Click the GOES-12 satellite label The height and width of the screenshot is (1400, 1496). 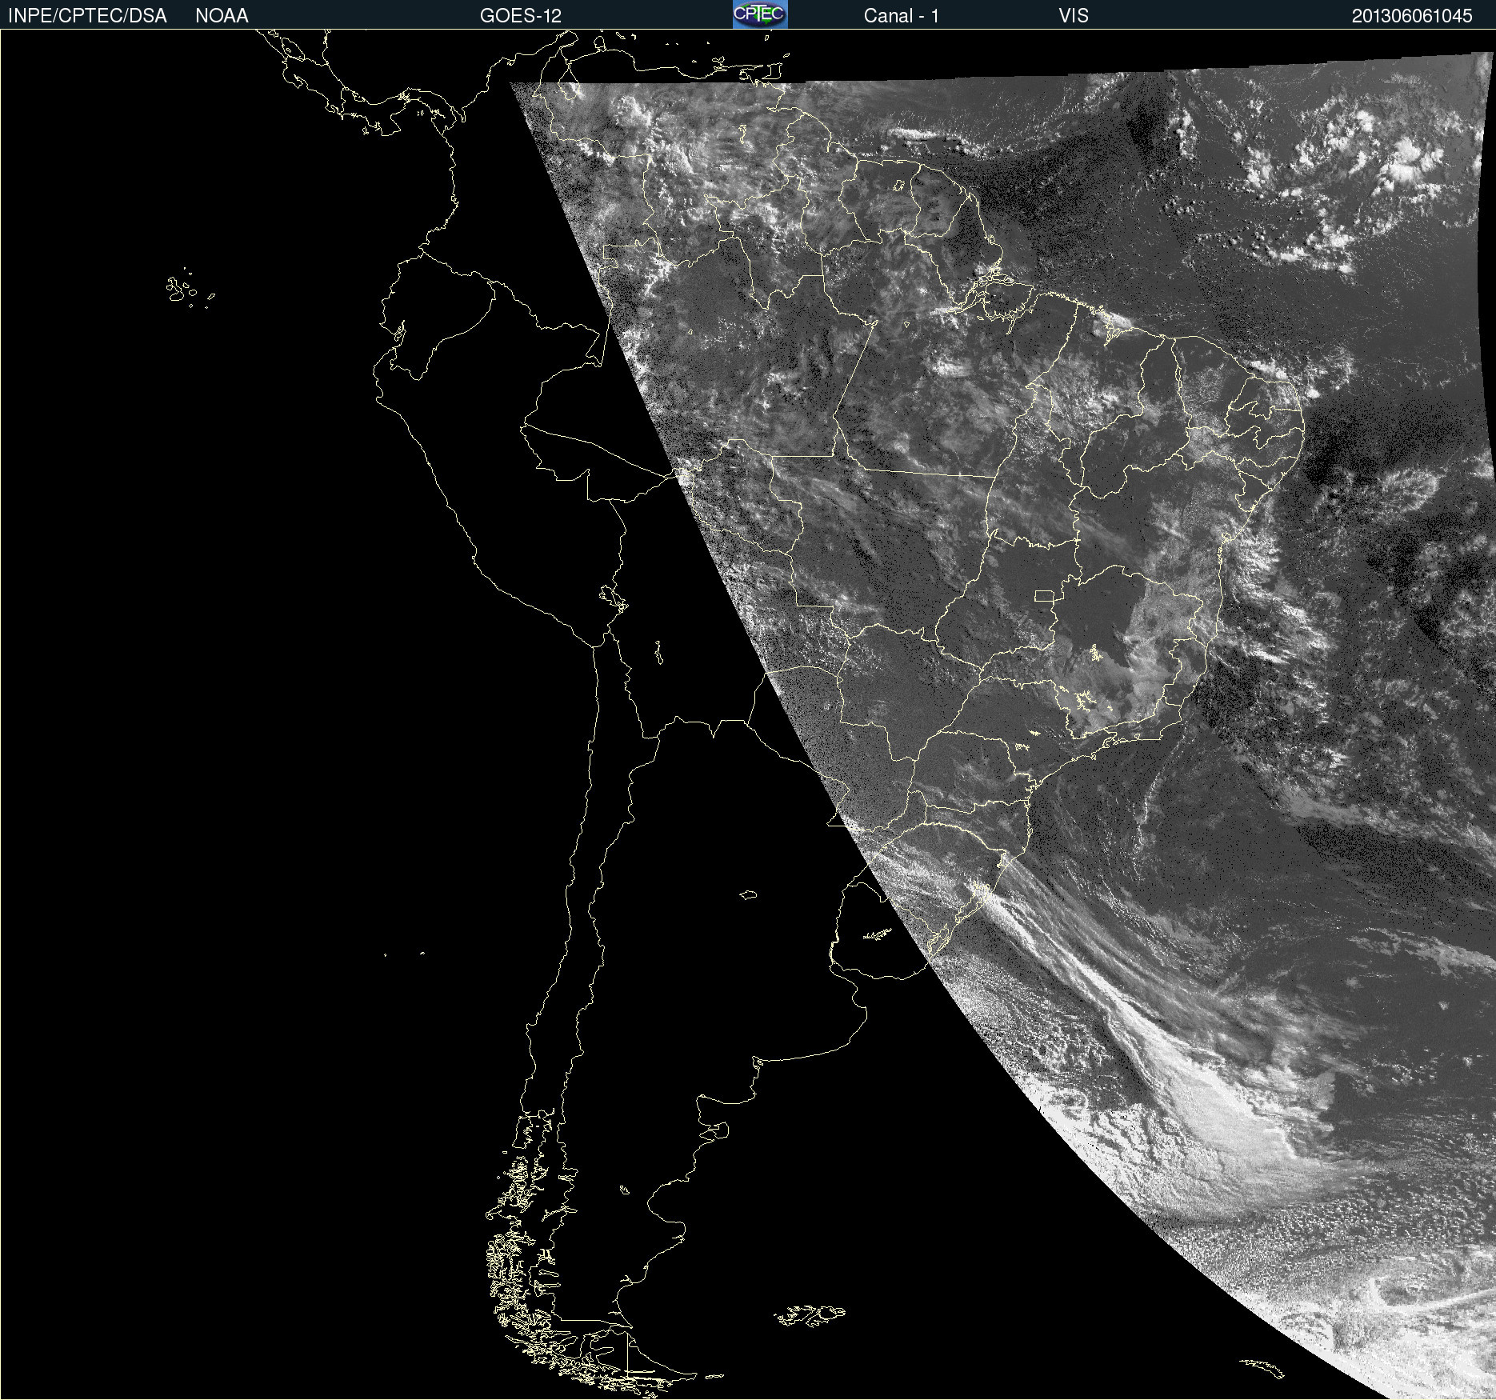[521, 16]
